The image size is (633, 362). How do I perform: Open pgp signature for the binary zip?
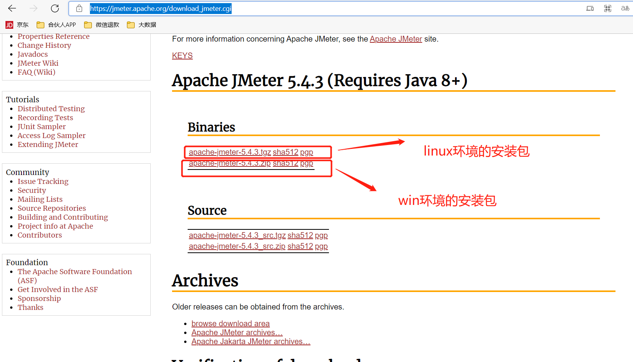click(307, 163)
